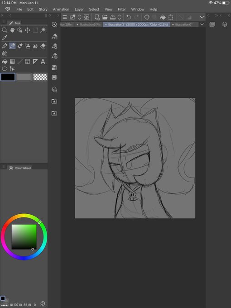Open the lower download material folder icon
This screenshot has width=231, height=308.
[54, 113]
